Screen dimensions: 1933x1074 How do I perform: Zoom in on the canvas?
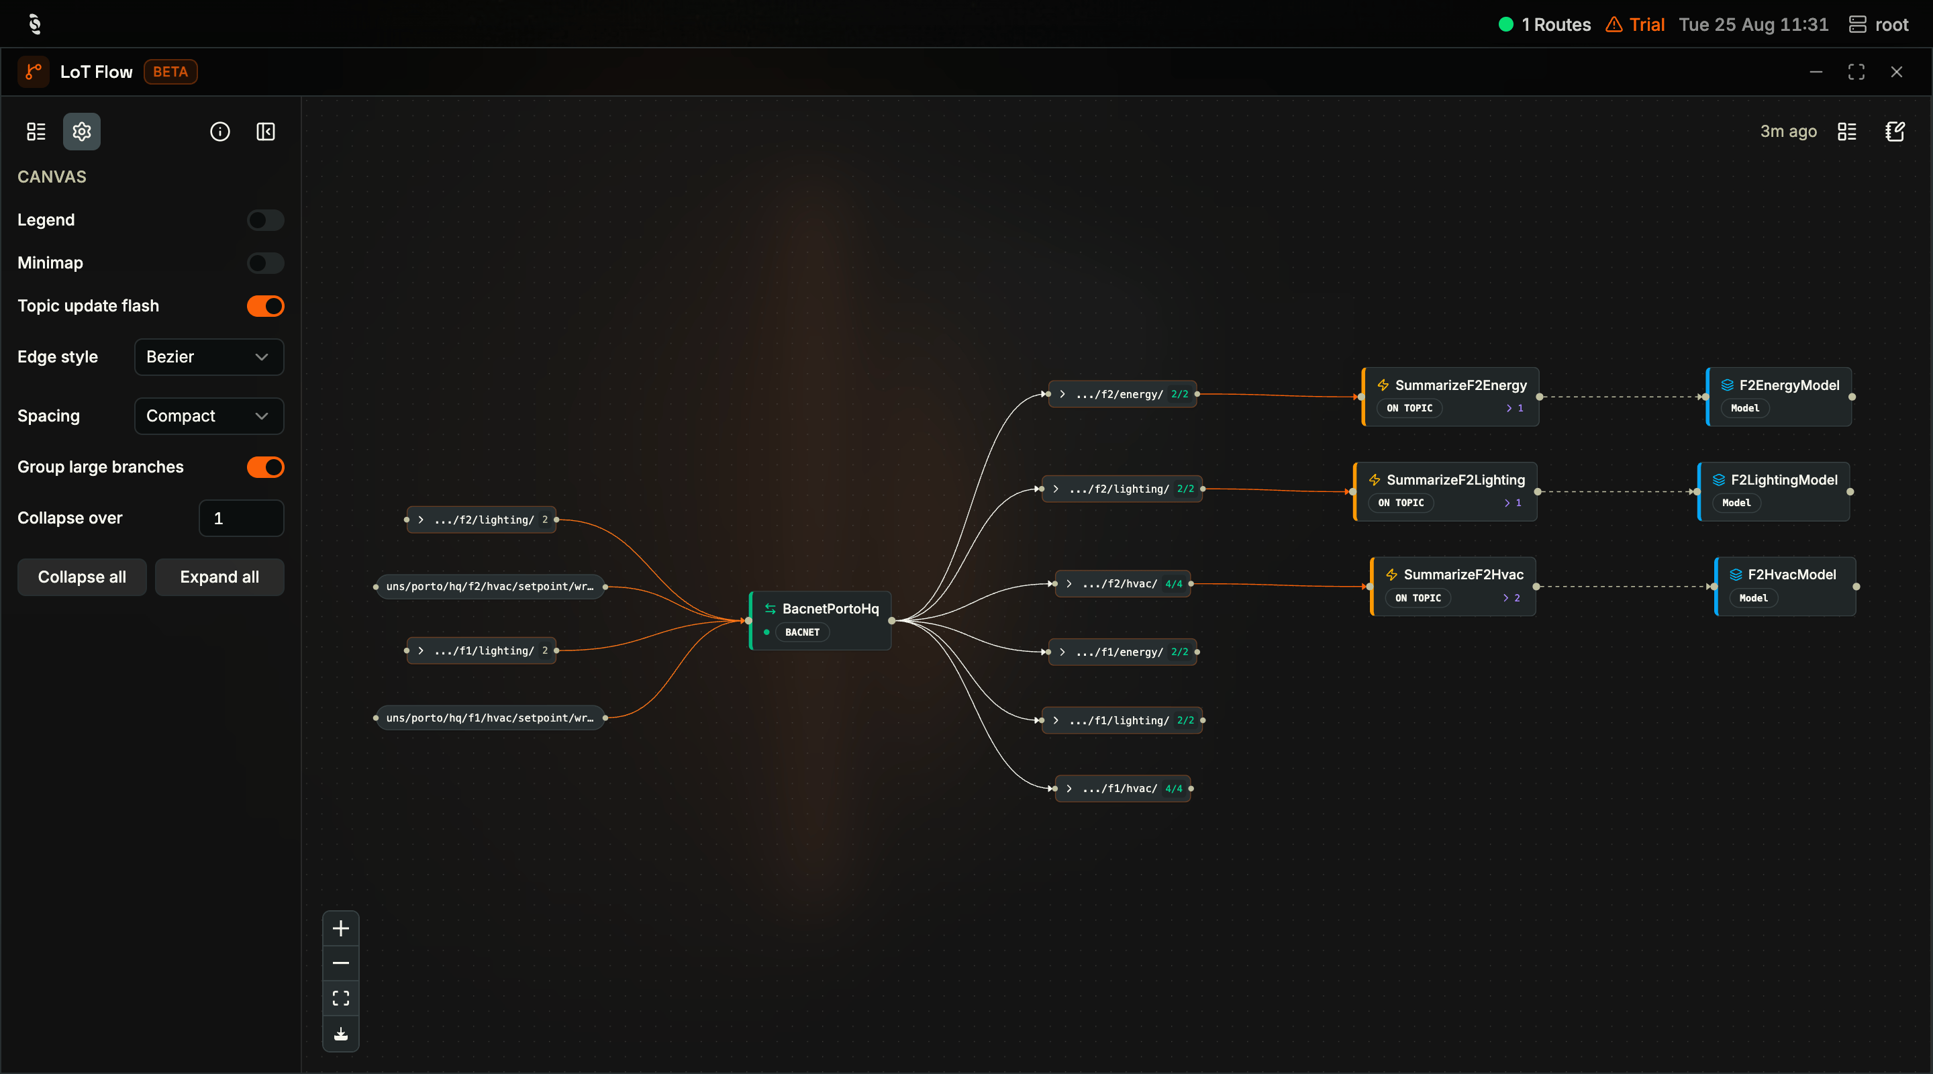coord(341,929)
